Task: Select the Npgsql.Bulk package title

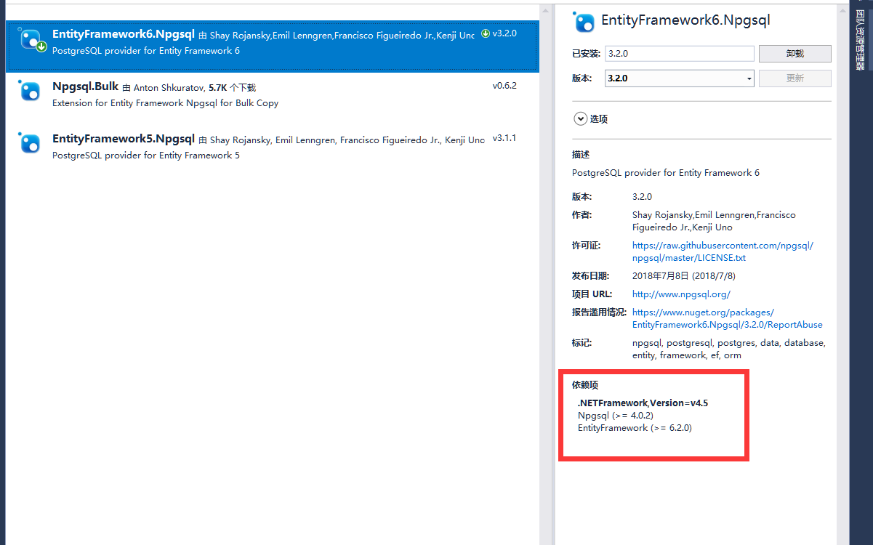Action: [85, 86]
